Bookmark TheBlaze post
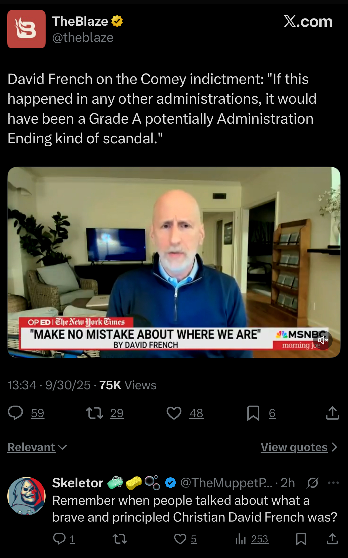 point(253,413)
